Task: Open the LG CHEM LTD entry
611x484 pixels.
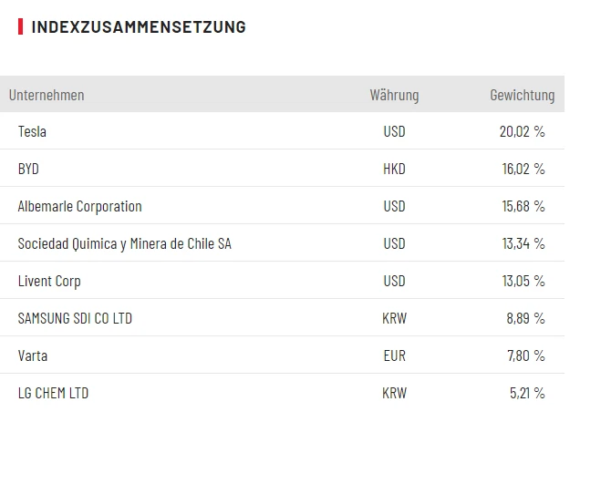Action: click(53, 393)
